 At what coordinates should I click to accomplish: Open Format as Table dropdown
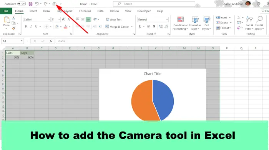point(195,23)
